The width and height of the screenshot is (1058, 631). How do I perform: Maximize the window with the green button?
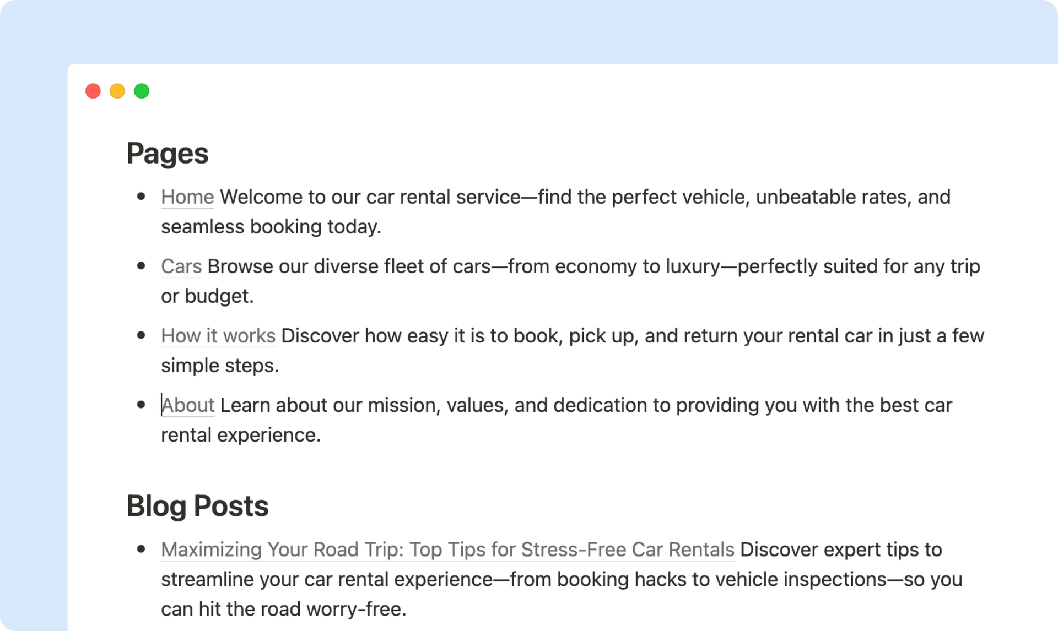(x=142, y=91)
